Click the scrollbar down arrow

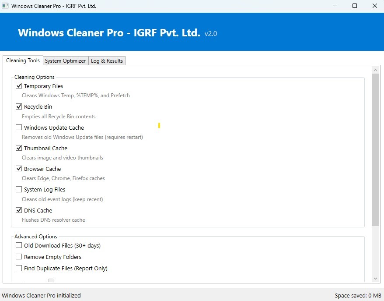(375, 279)
